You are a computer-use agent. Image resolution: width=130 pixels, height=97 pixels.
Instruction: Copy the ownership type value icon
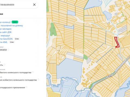4,65
